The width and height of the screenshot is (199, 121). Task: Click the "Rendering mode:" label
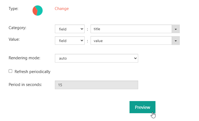pos(24,58)
